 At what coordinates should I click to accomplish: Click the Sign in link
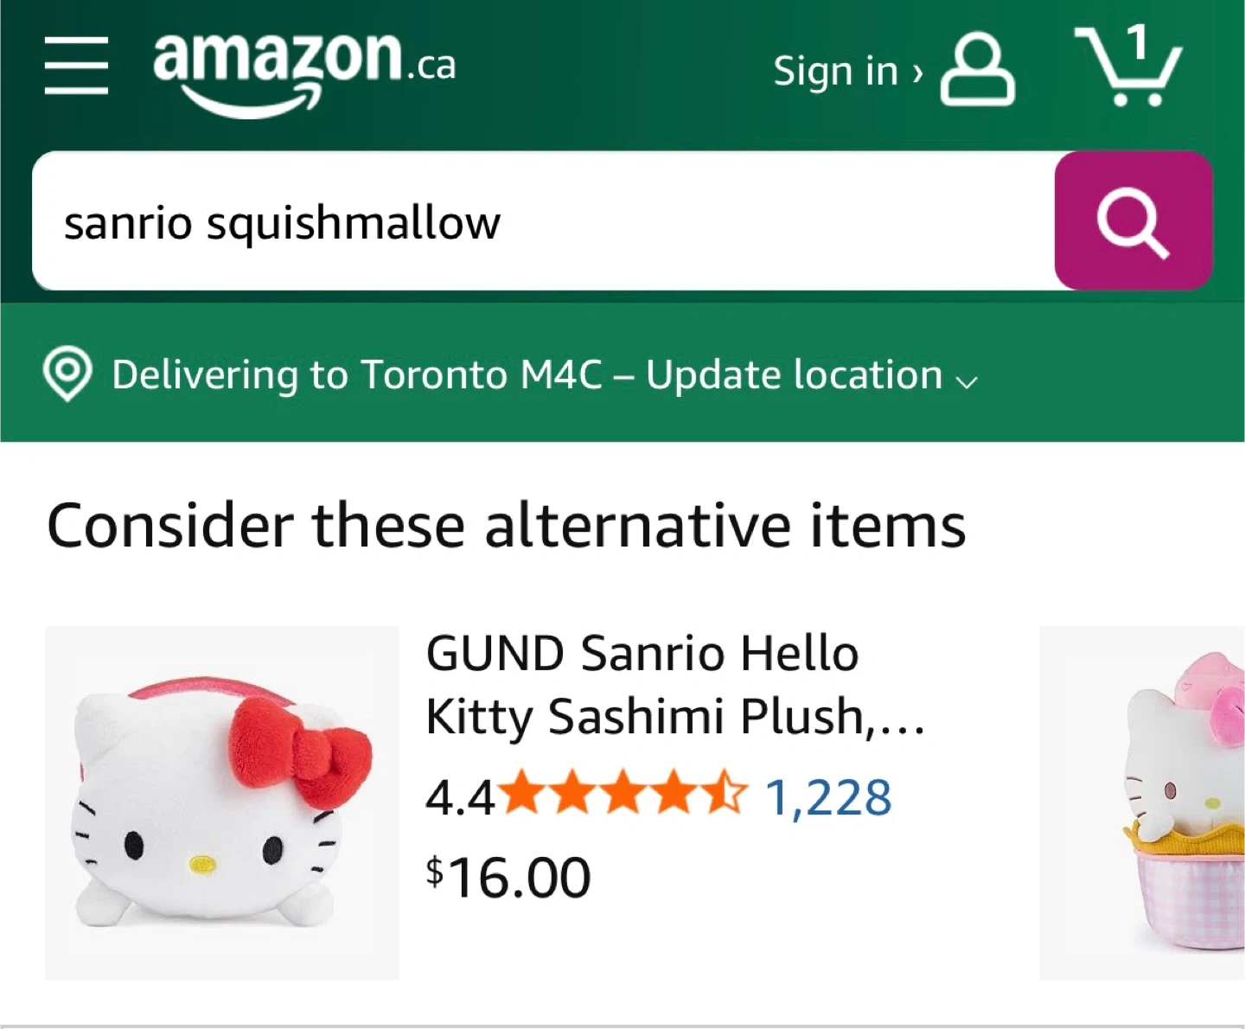[x=836, y=71]
